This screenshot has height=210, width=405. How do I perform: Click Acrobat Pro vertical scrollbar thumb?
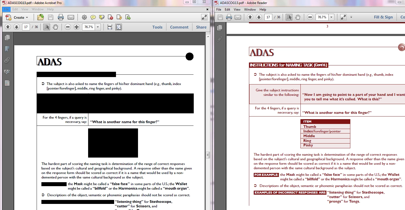208,155
